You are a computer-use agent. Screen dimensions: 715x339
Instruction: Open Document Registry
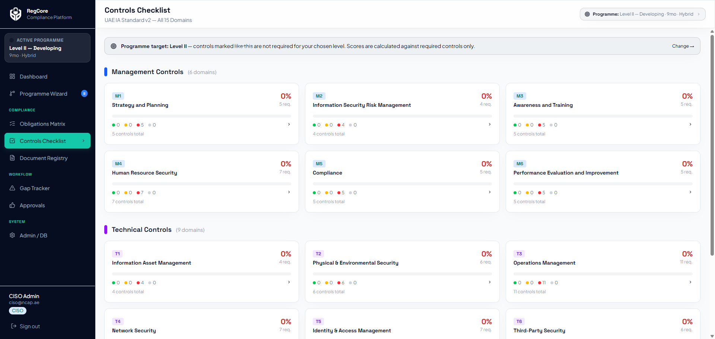point(47,158)
